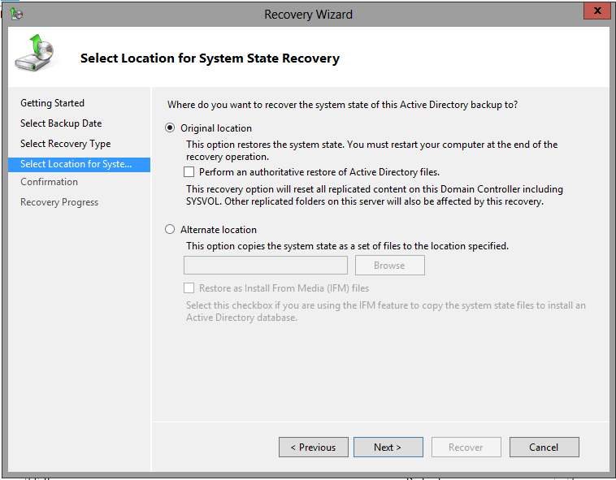Click the 'This option copies the system state' description
This screenshot has width=616, height=480.
tap(347, 246)
